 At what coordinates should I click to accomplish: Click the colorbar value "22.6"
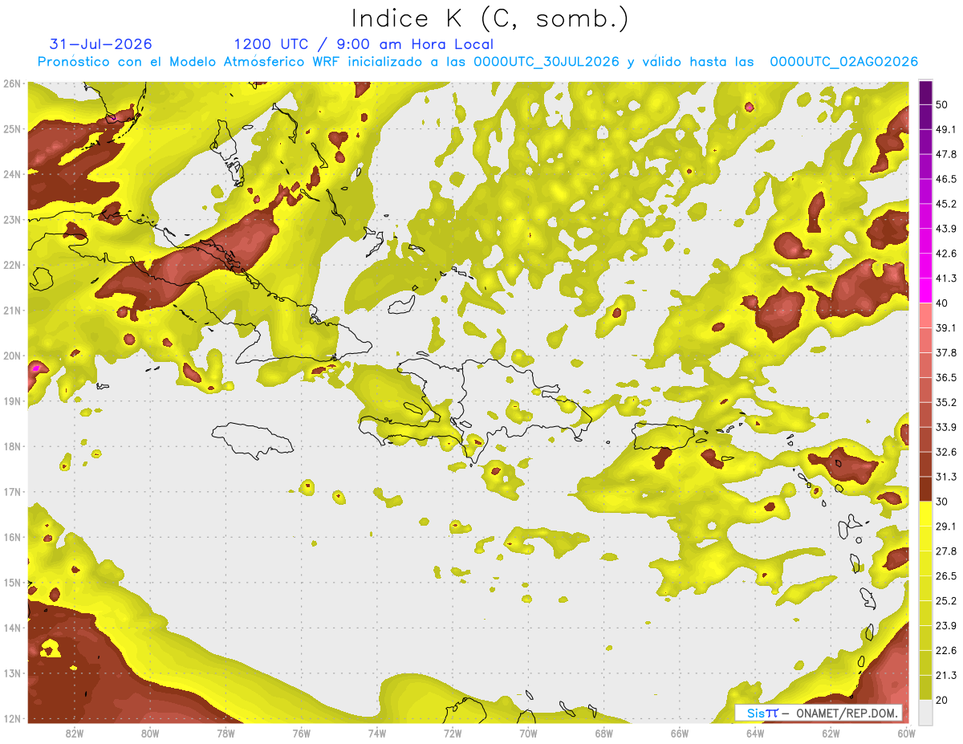click(946, 651)
